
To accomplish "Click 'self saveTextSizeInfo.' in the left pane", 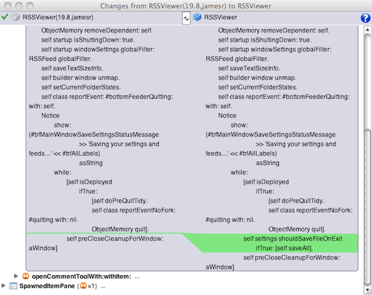I will click(x=72, y=68).
